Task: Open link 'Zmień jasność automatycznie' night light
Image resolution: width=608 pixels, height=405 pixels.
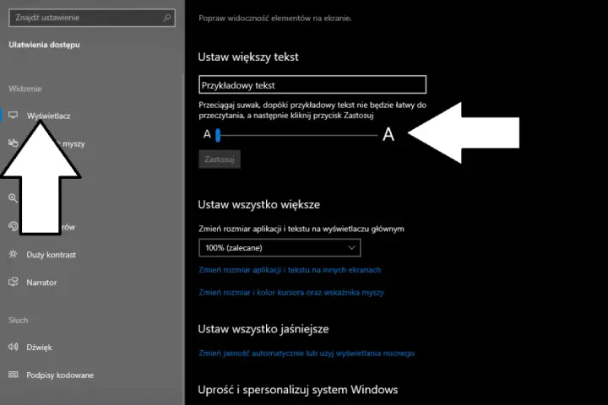Action: pyautogui.click(x=307, y=353)
